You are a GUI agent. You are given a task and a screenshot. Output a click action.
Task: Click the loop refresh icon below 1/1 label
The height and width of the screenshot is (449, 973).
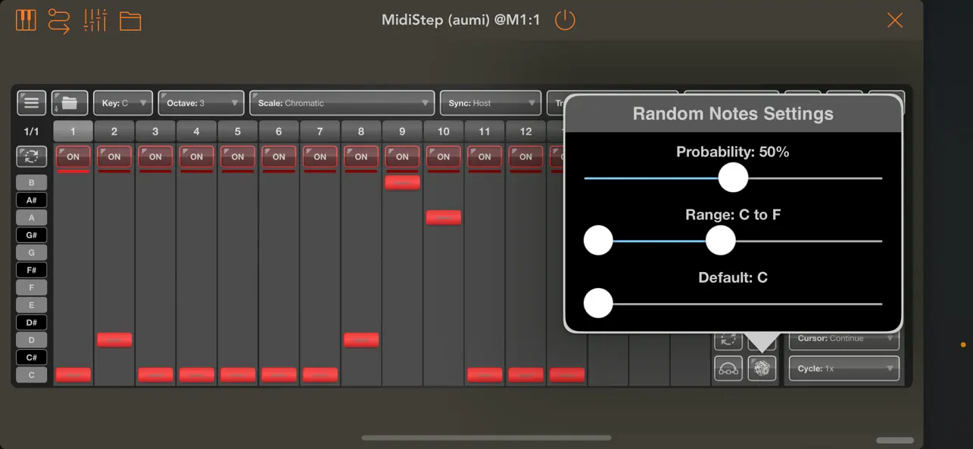click(31, 155)
